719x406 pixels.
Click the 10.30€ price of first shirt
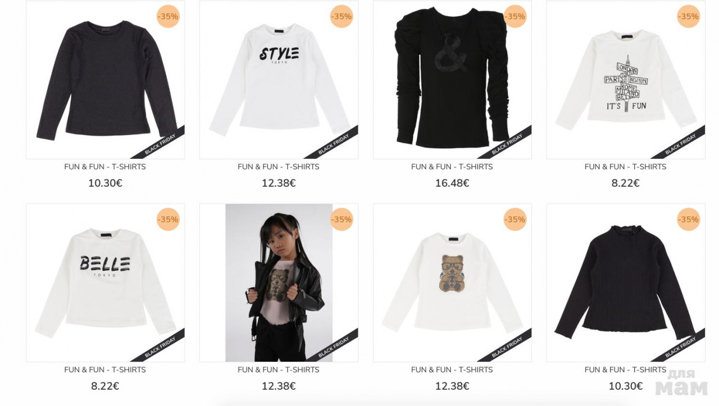point(105,183)
